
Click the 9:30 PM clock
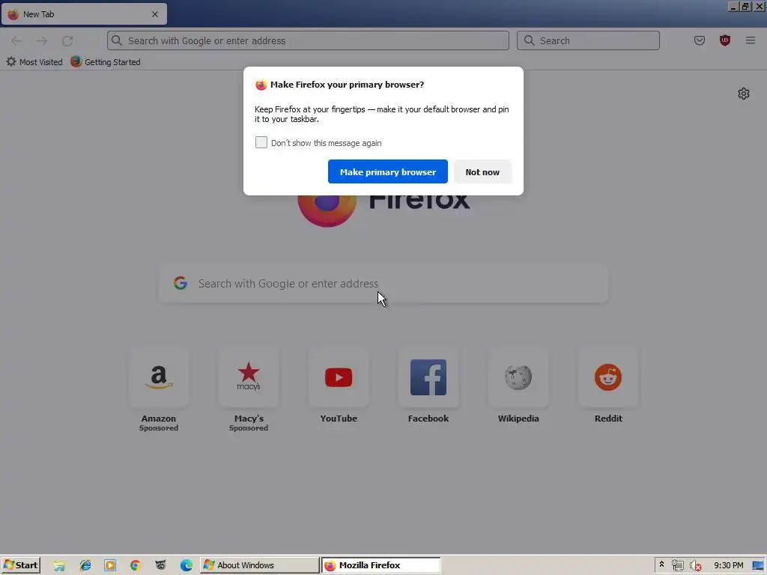click(728, 565)
